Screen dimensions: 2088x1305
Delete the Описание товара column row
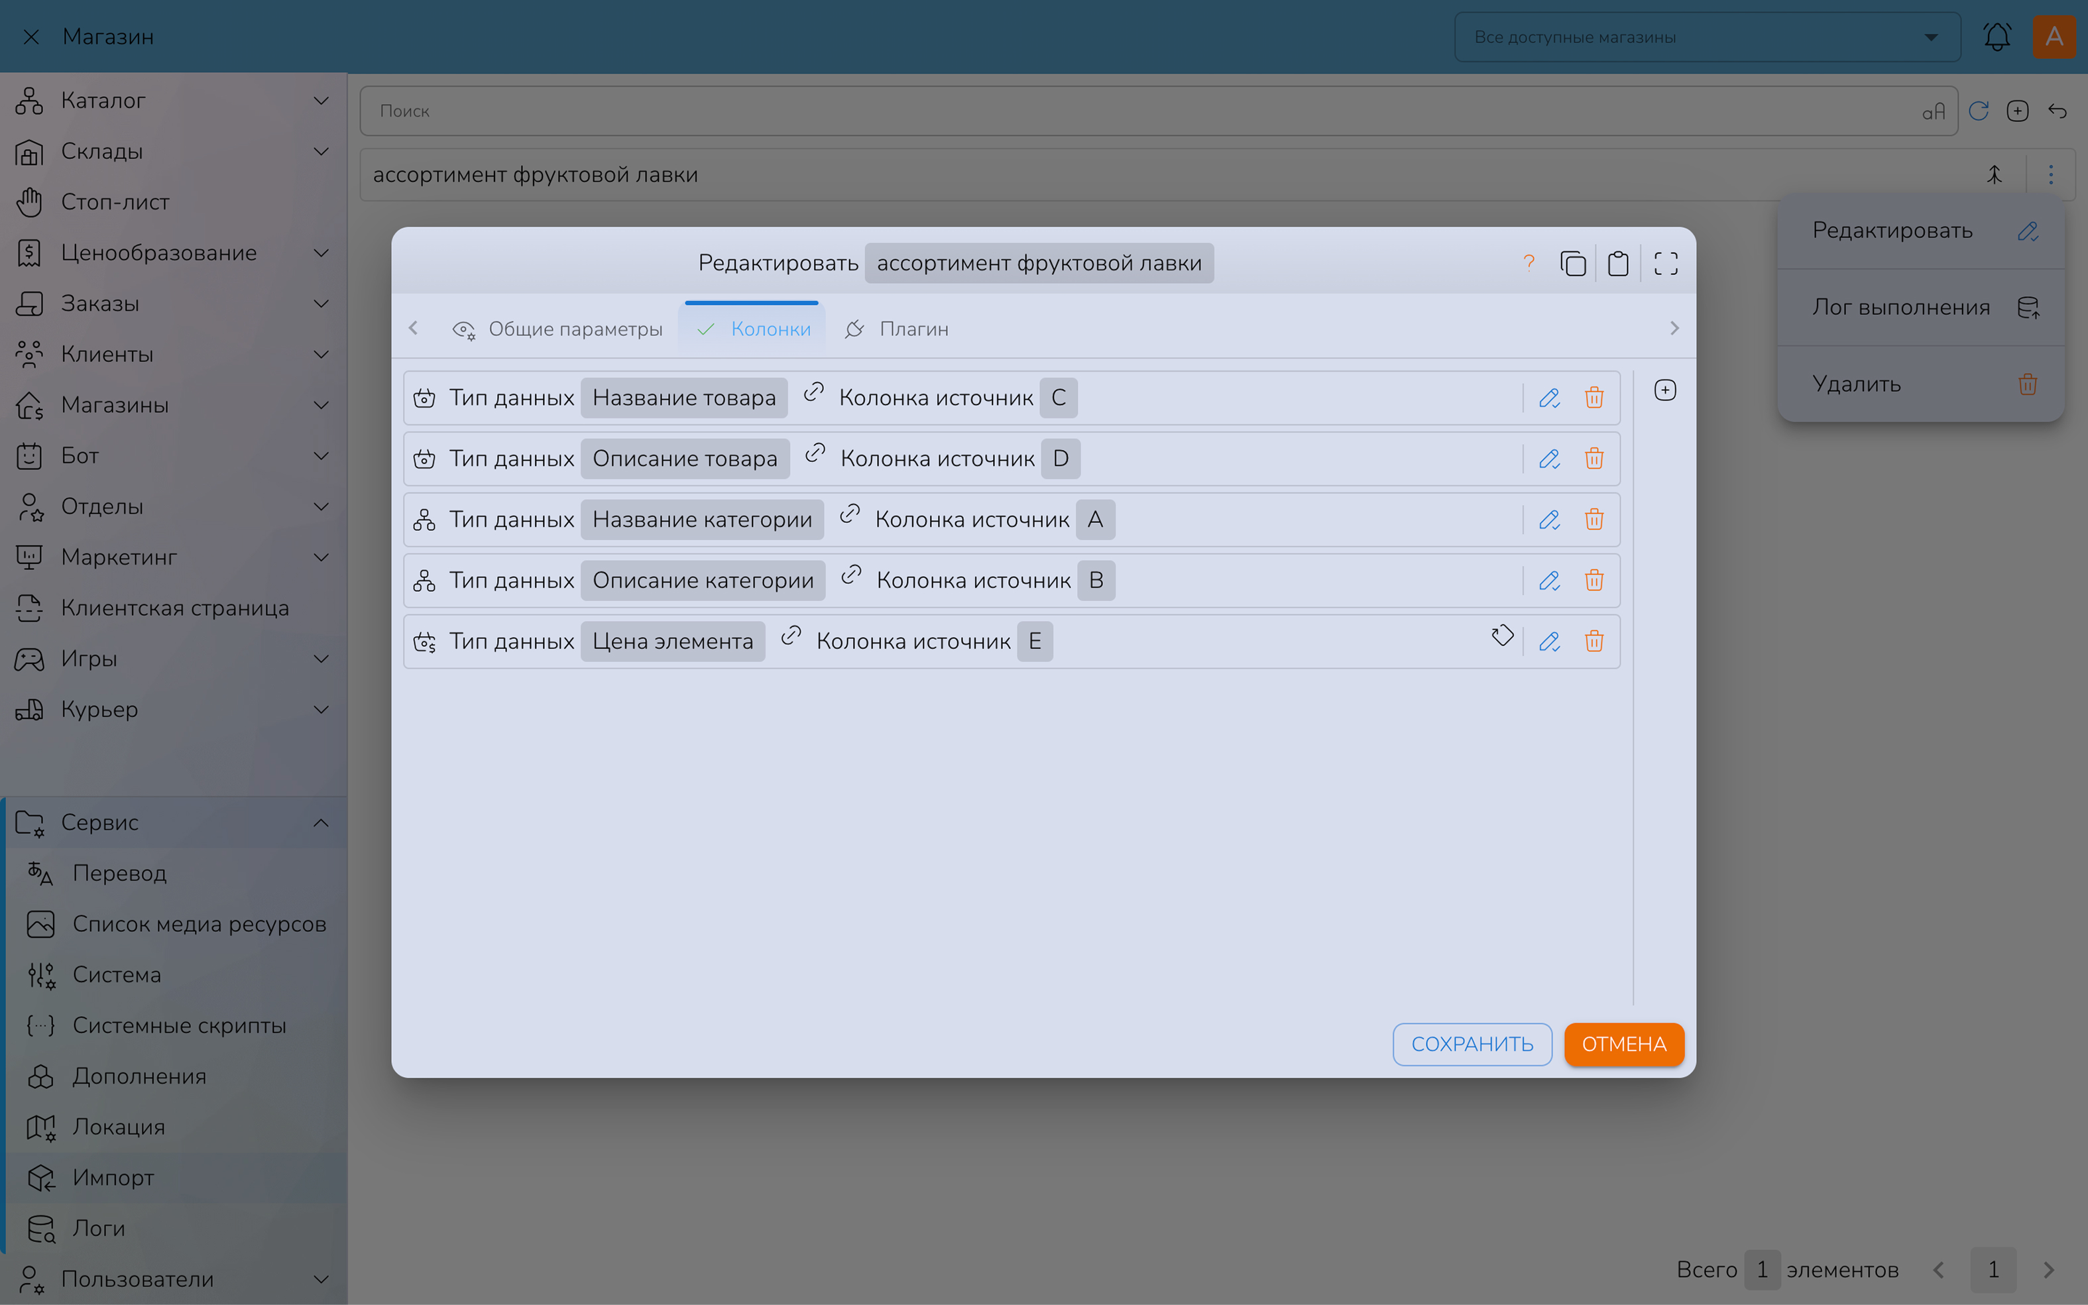click(1594, 458)
